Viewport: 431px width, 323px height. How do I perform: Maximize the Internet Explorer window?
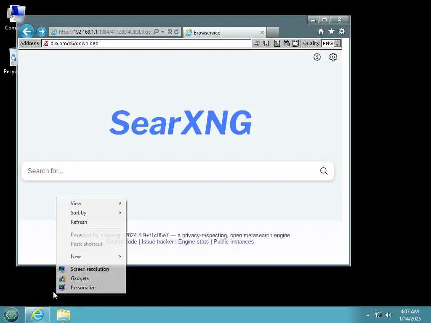tap(325, 20)
